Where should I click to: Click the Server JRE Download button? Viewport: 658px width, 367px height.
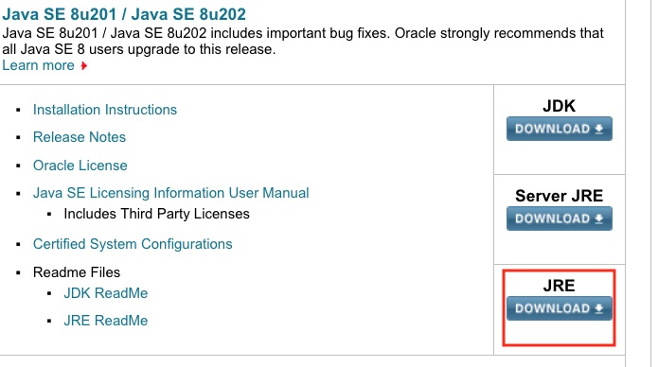click(559, 218)
